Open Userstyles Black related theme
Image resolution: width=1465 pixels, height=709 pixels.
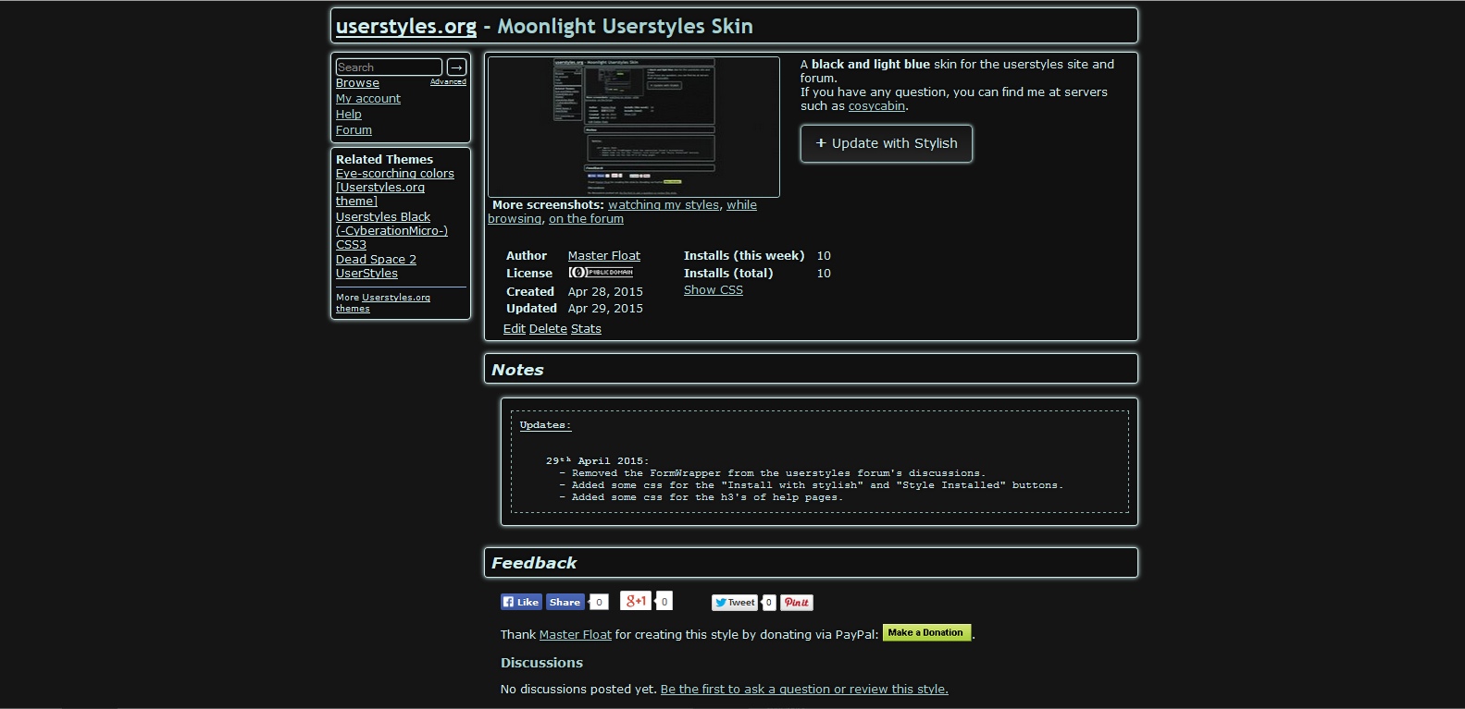(391, 231)
